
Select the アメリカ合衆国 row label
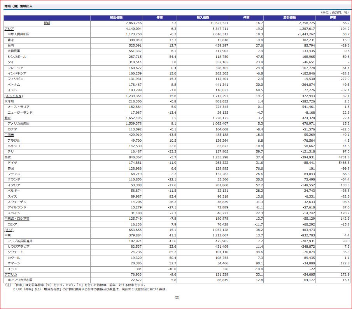[x=19, y=123]
